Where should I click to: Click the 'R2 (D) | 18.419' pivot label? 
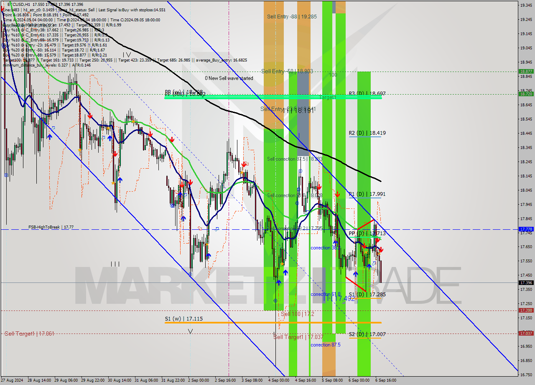pos(367,133)
